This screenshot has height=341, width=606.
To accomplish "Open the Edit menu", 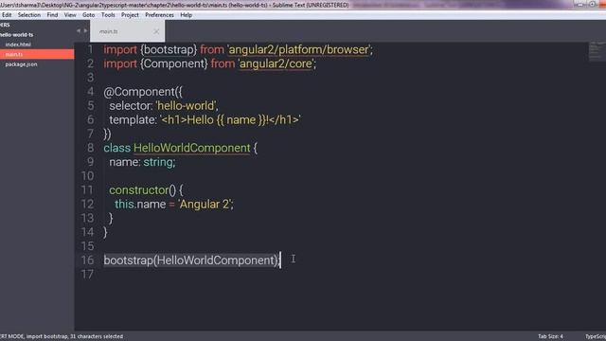I will (7, 15).
